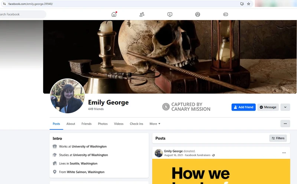Open the White Salmon, Washington link
Viewport: 297px width, 184px height.
click(86, 172)
